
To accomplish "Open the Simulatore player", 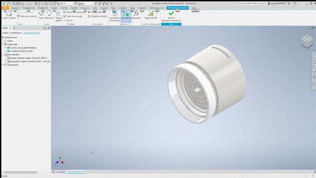I will tap(126, 15).
